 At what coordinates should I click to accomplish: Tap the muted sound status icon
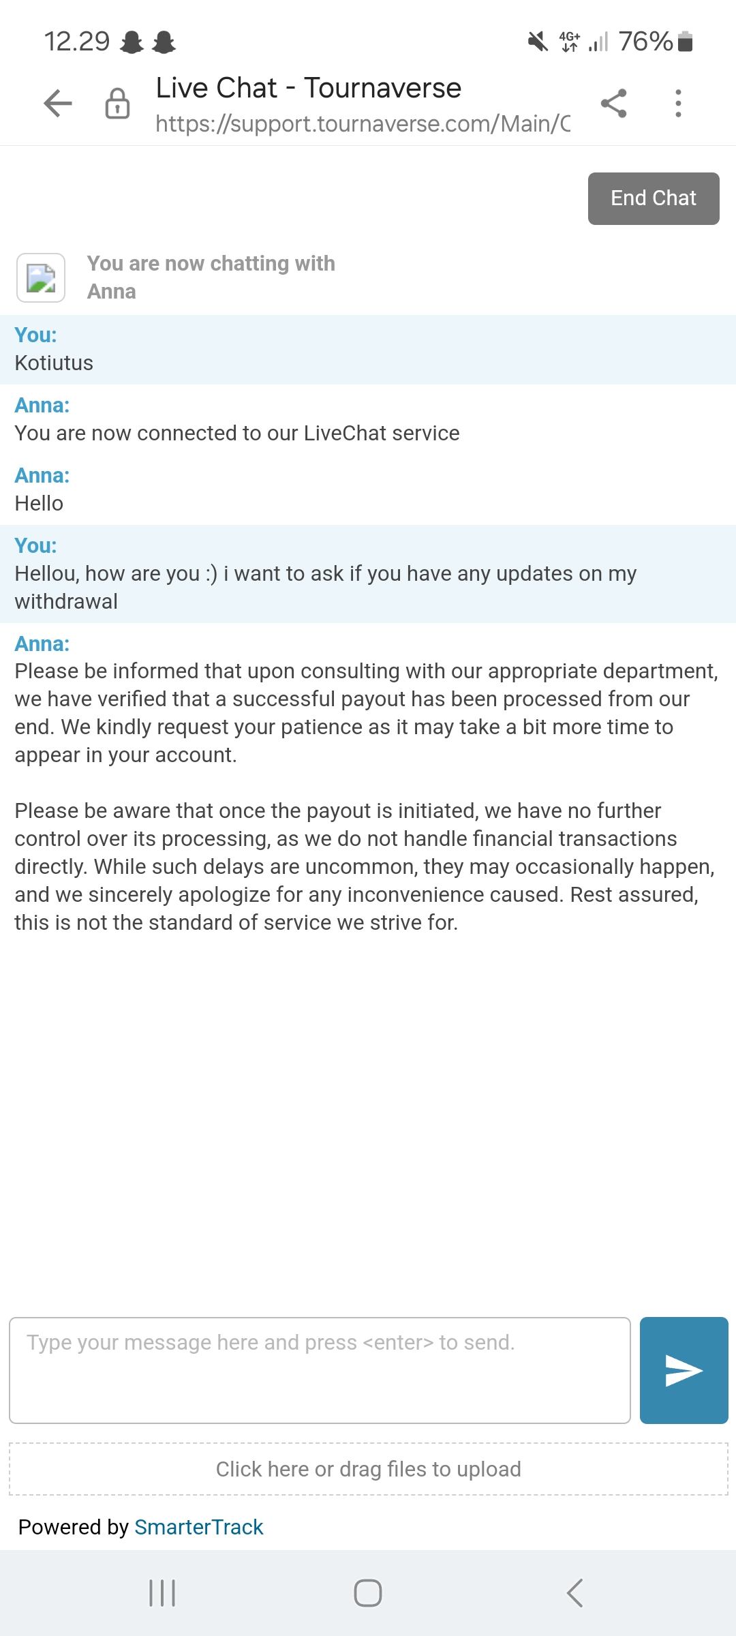[538, 42]
